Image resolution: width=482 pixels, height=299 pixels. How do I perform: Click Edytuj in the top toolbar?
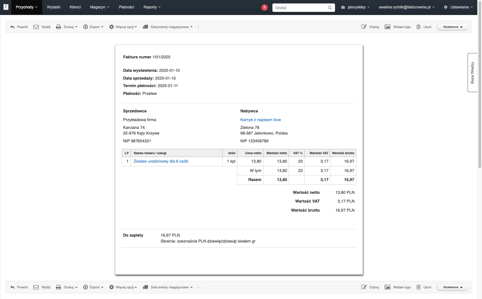click(370, 27)
